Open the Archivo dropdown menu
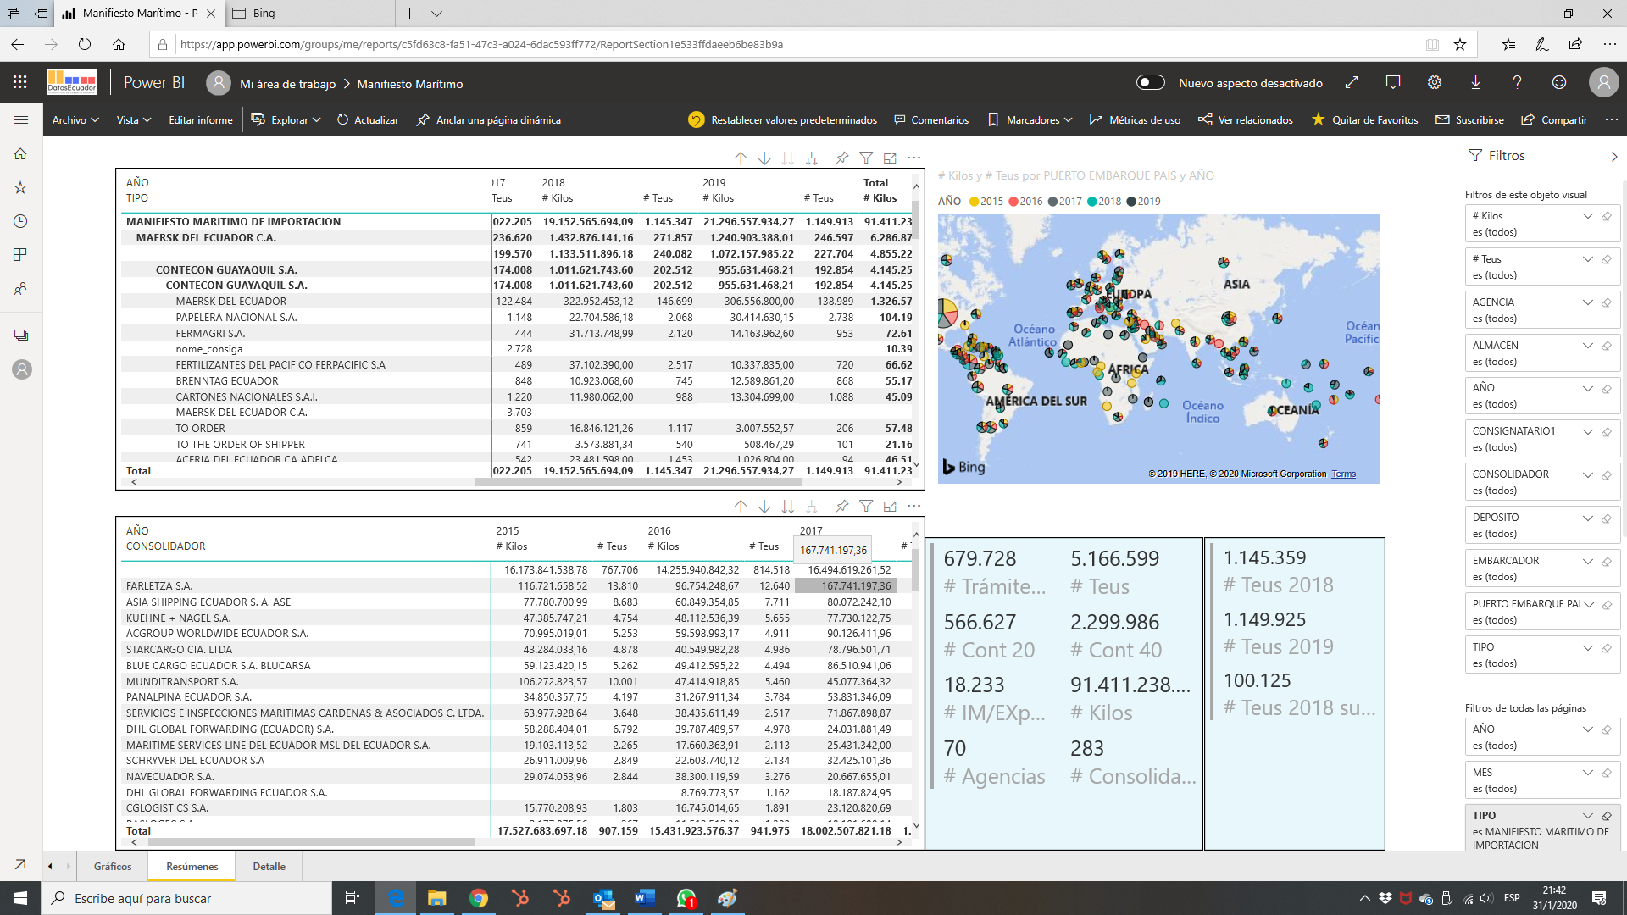Screen dimensions: 1627x915 point(75,120)
